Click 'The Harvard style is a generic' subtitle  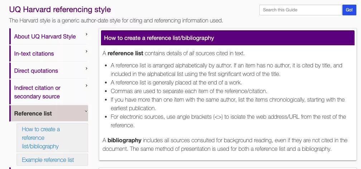click(116, 21)
